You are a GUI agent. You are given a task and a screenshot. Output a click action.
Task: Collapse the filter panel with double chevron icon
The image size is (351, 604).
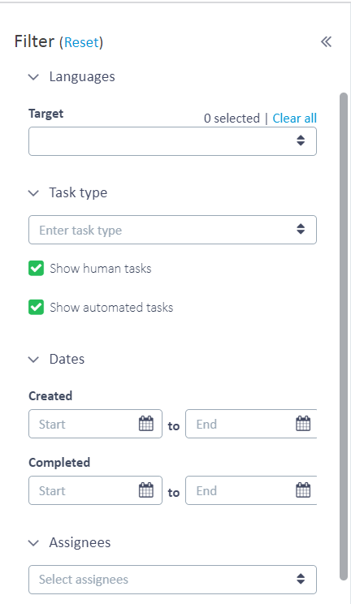coord(326,41)
